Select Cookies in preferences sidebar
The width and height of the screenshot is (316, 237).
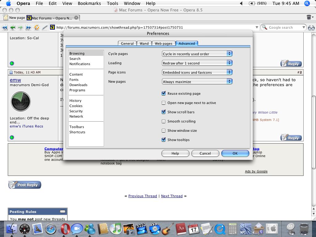point(86,106)
